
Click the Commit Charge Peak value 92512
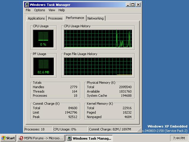(x=73, y=117)
